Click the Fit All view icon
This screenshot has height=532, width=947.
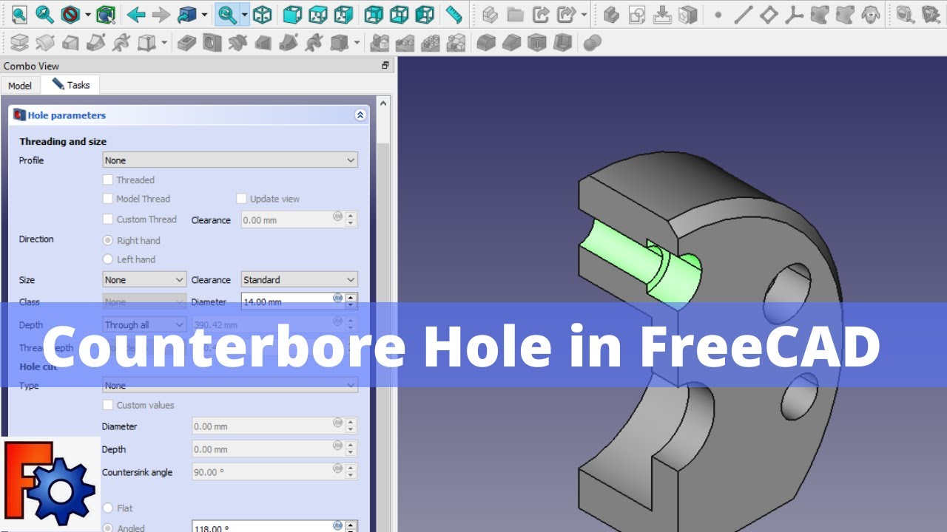click(x=19, y=14)
